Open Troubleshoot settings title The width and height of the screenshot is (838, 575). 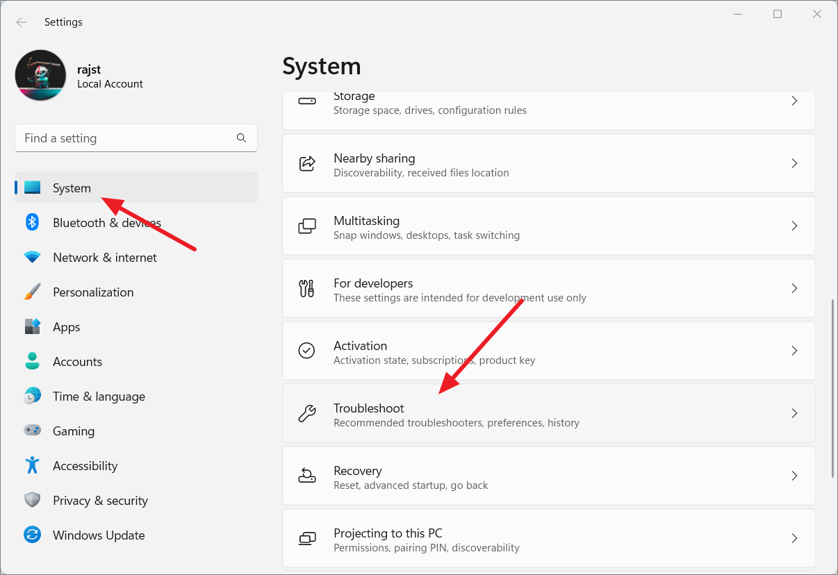369,408
